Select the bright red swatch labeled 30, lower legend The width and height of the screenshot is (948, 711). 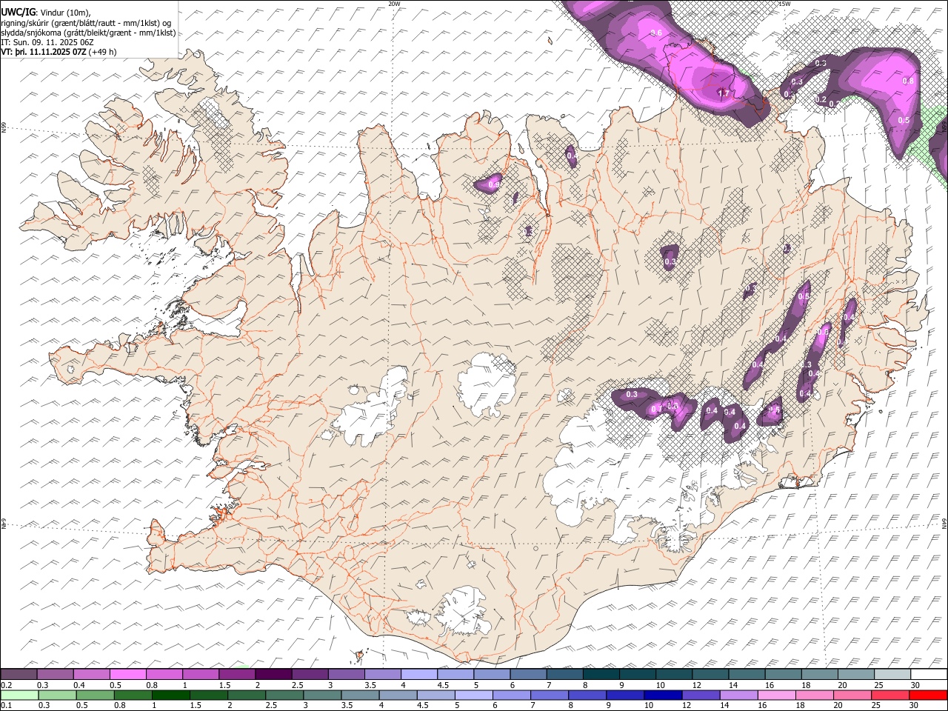(928, 695)
